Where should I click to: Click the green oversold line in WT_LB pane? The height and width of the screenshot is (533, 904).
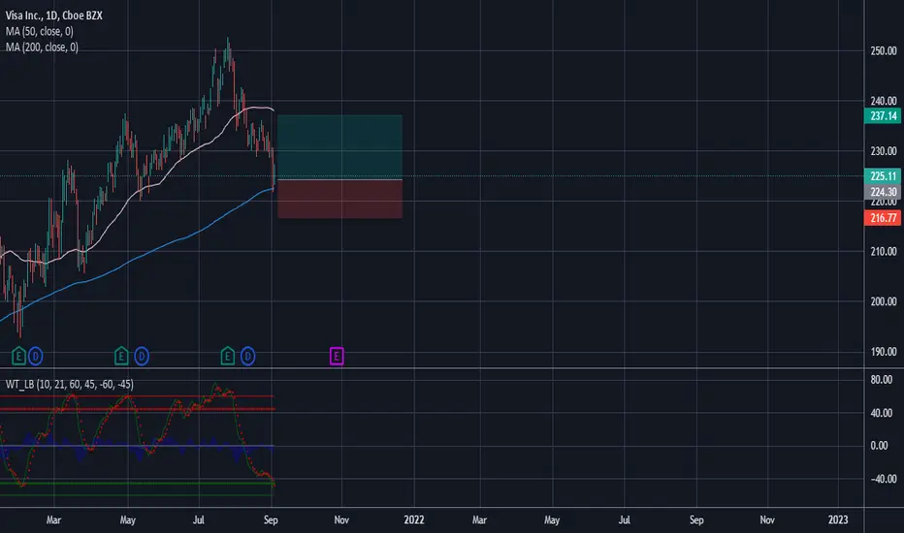click(137, 495)
